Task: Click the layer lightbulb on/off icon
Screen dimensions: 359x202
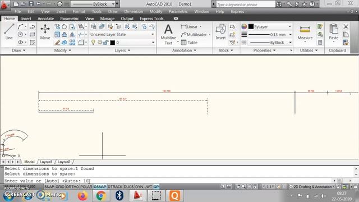Action: click(x=93, y=43)
